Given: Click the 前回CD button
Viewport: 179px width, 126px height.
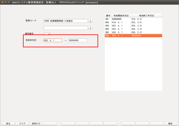Looking at the screenshot, I should 36,123.
